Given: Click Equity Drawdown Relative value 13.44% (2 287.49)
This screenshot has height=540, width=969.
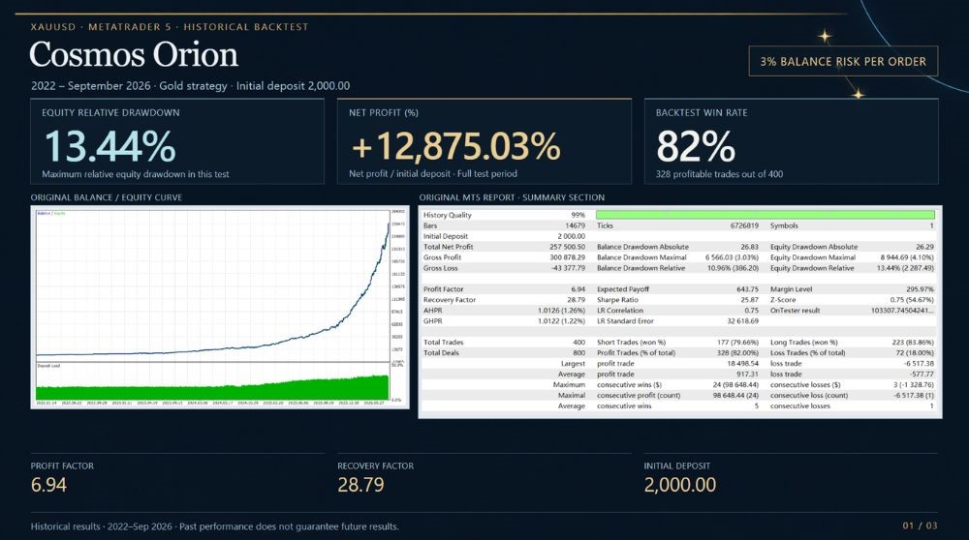Looking at the screenshot, I should pos(905,268).
